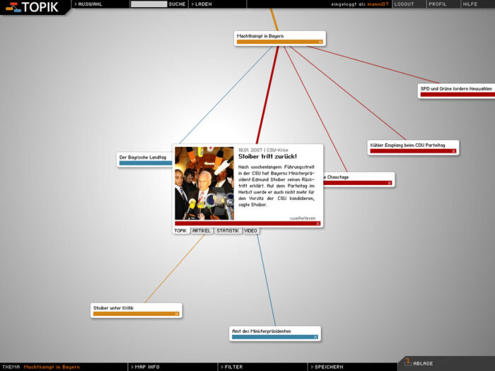Click the TOPIK logo icon

(11, 7)
